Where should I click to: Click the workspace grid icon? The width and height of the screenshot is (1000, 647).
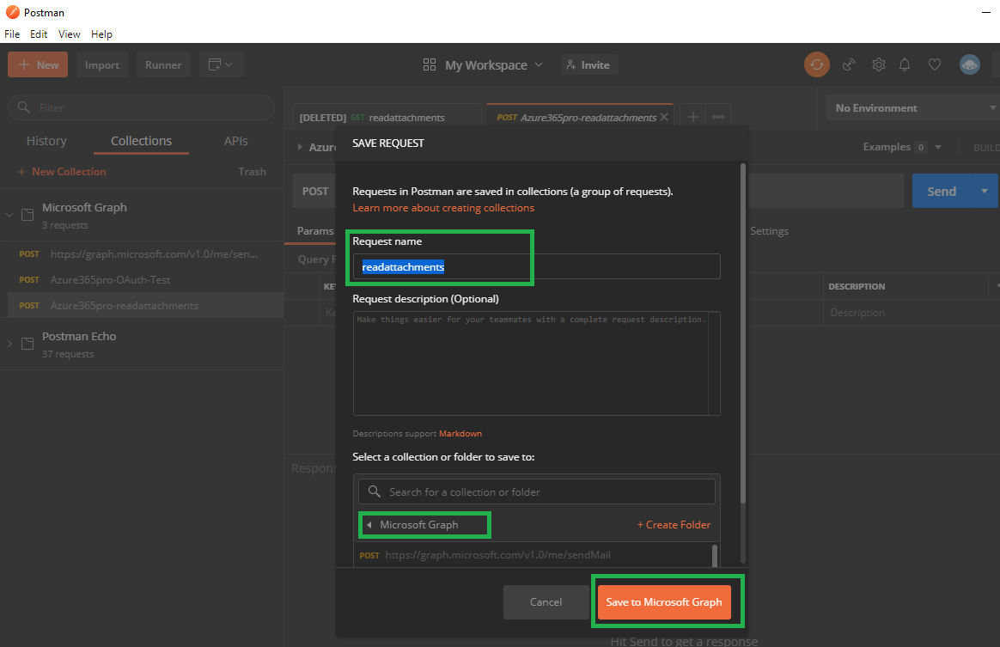(430, 64)
